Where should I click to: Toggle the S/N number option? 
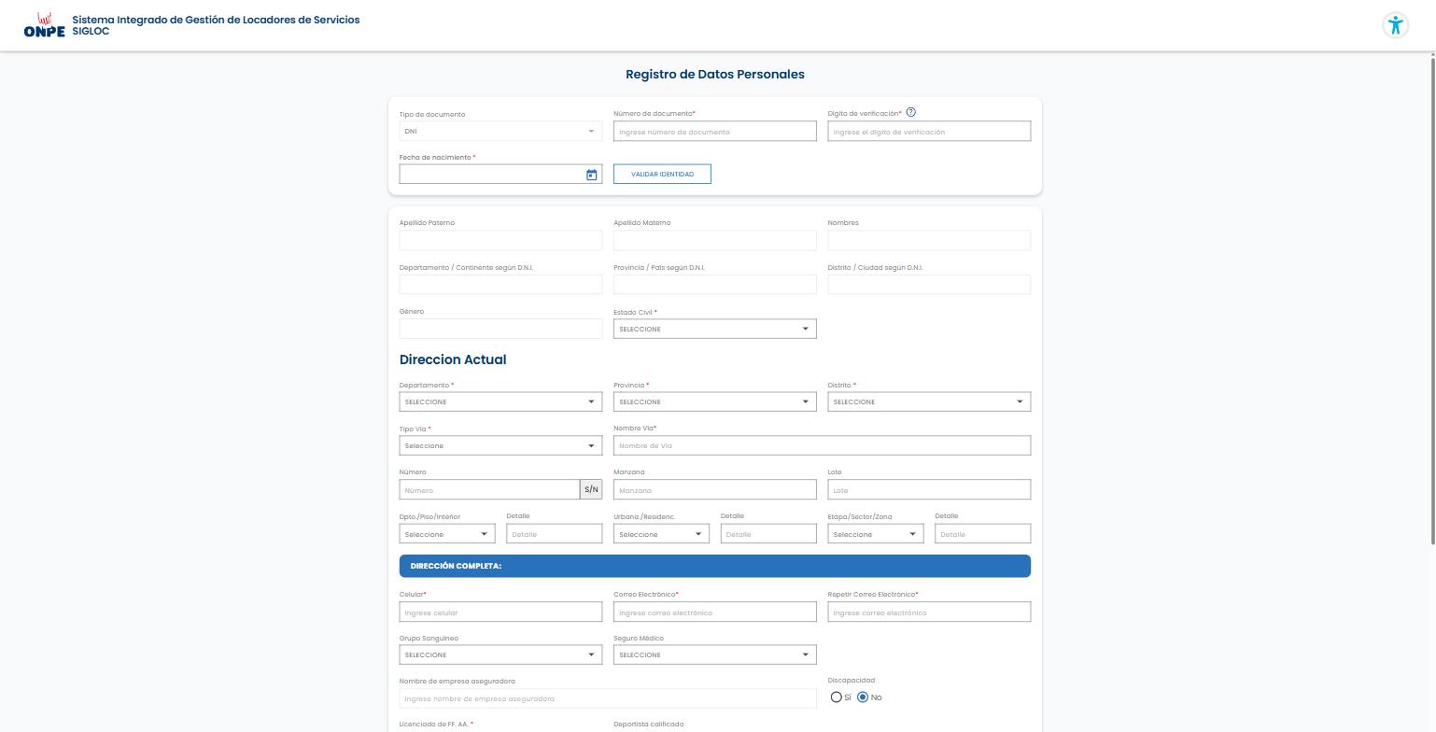[x=591, y=490]
